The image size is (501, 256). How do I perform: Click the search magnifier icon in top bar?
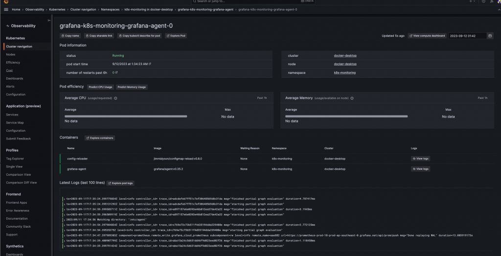click(194, 1)
